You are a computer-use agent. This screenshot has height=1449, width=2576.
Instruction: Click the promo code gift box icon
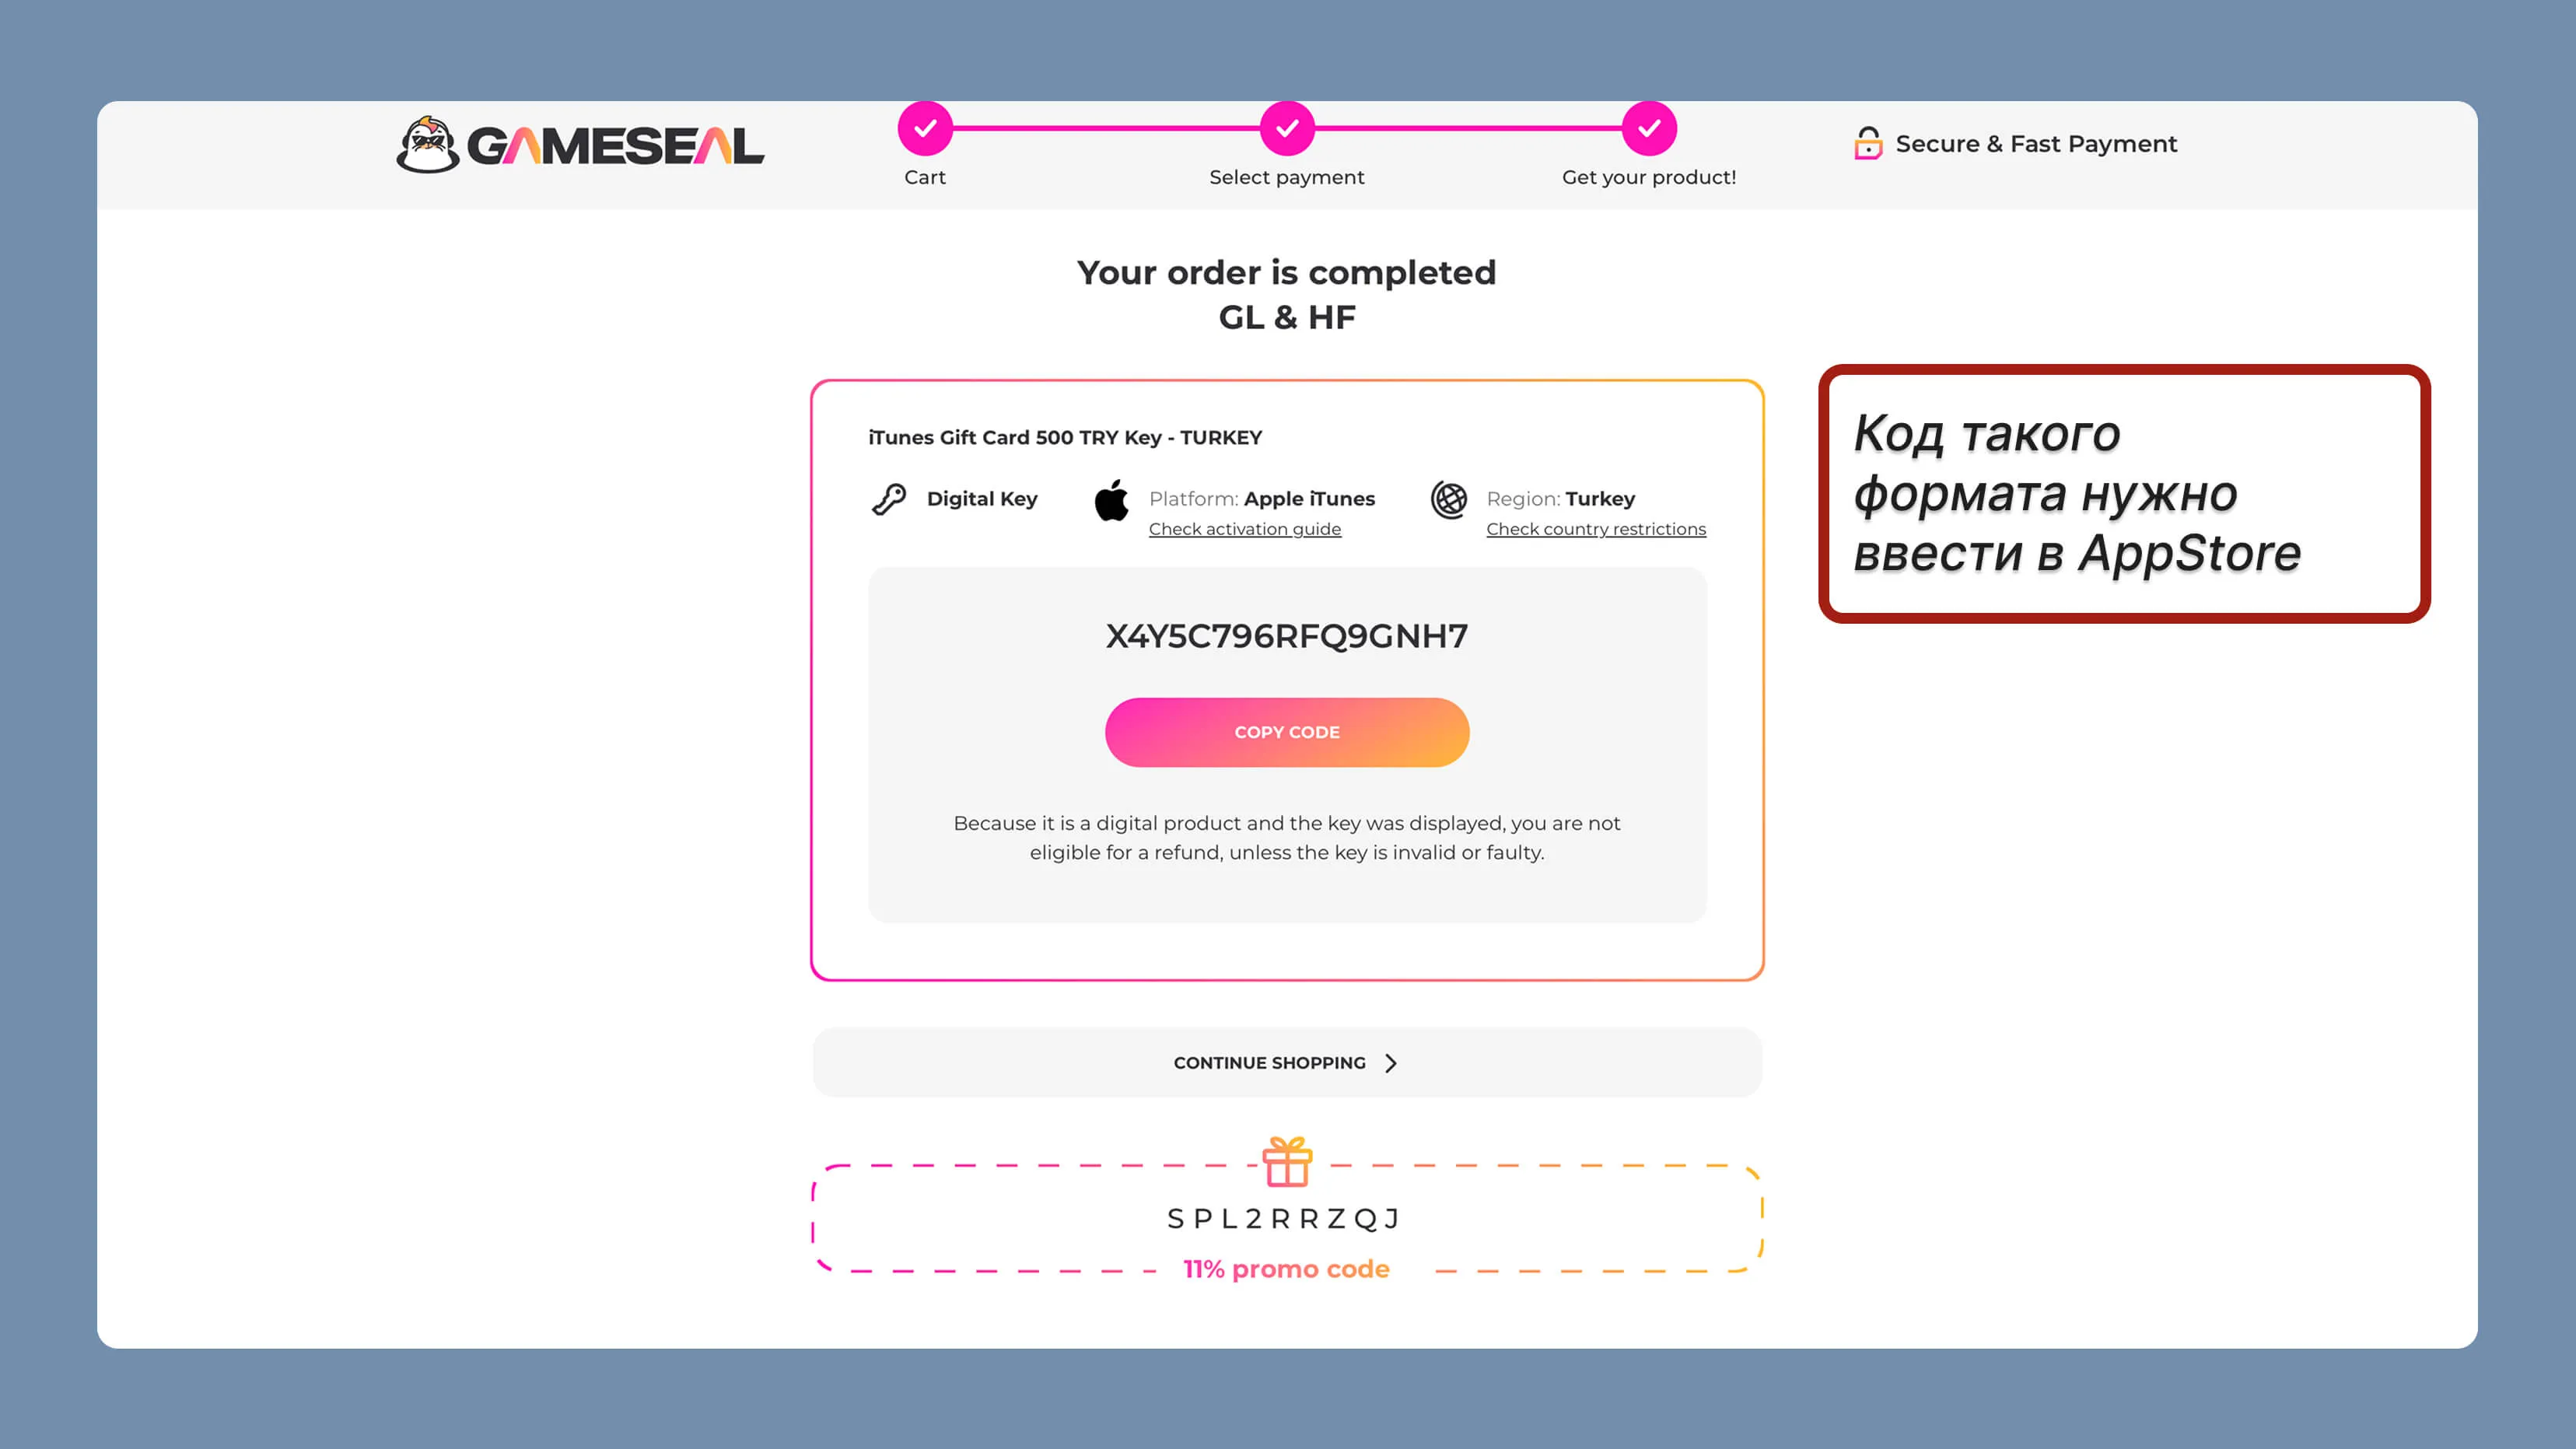(x=1287, y=1162)
